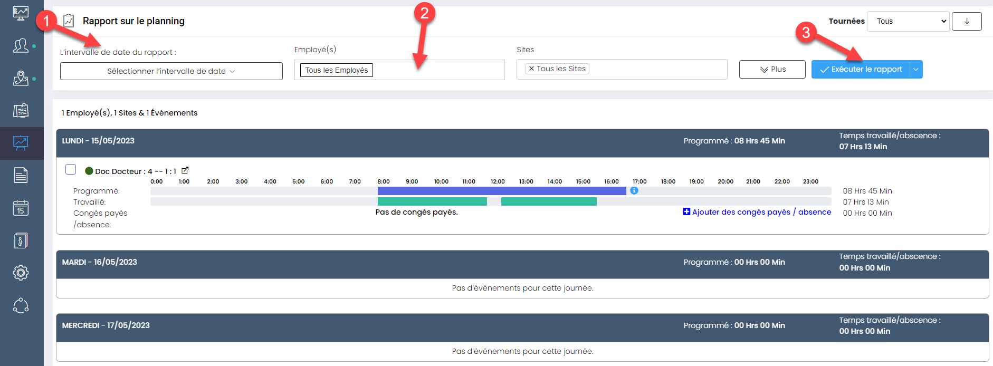Image resolution: width=993 pixels, height=366 pixels.
Task: Click 'Exécuter le rapport' button
Action: tap(861, 70)
